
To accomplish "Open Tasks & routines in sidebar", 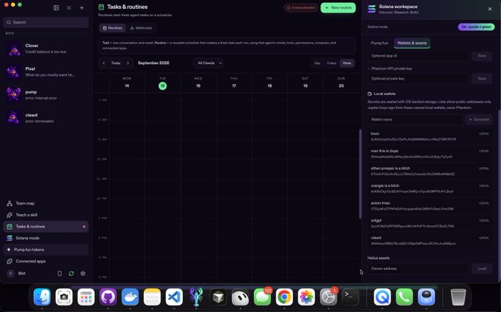I will tap(46, 227).
